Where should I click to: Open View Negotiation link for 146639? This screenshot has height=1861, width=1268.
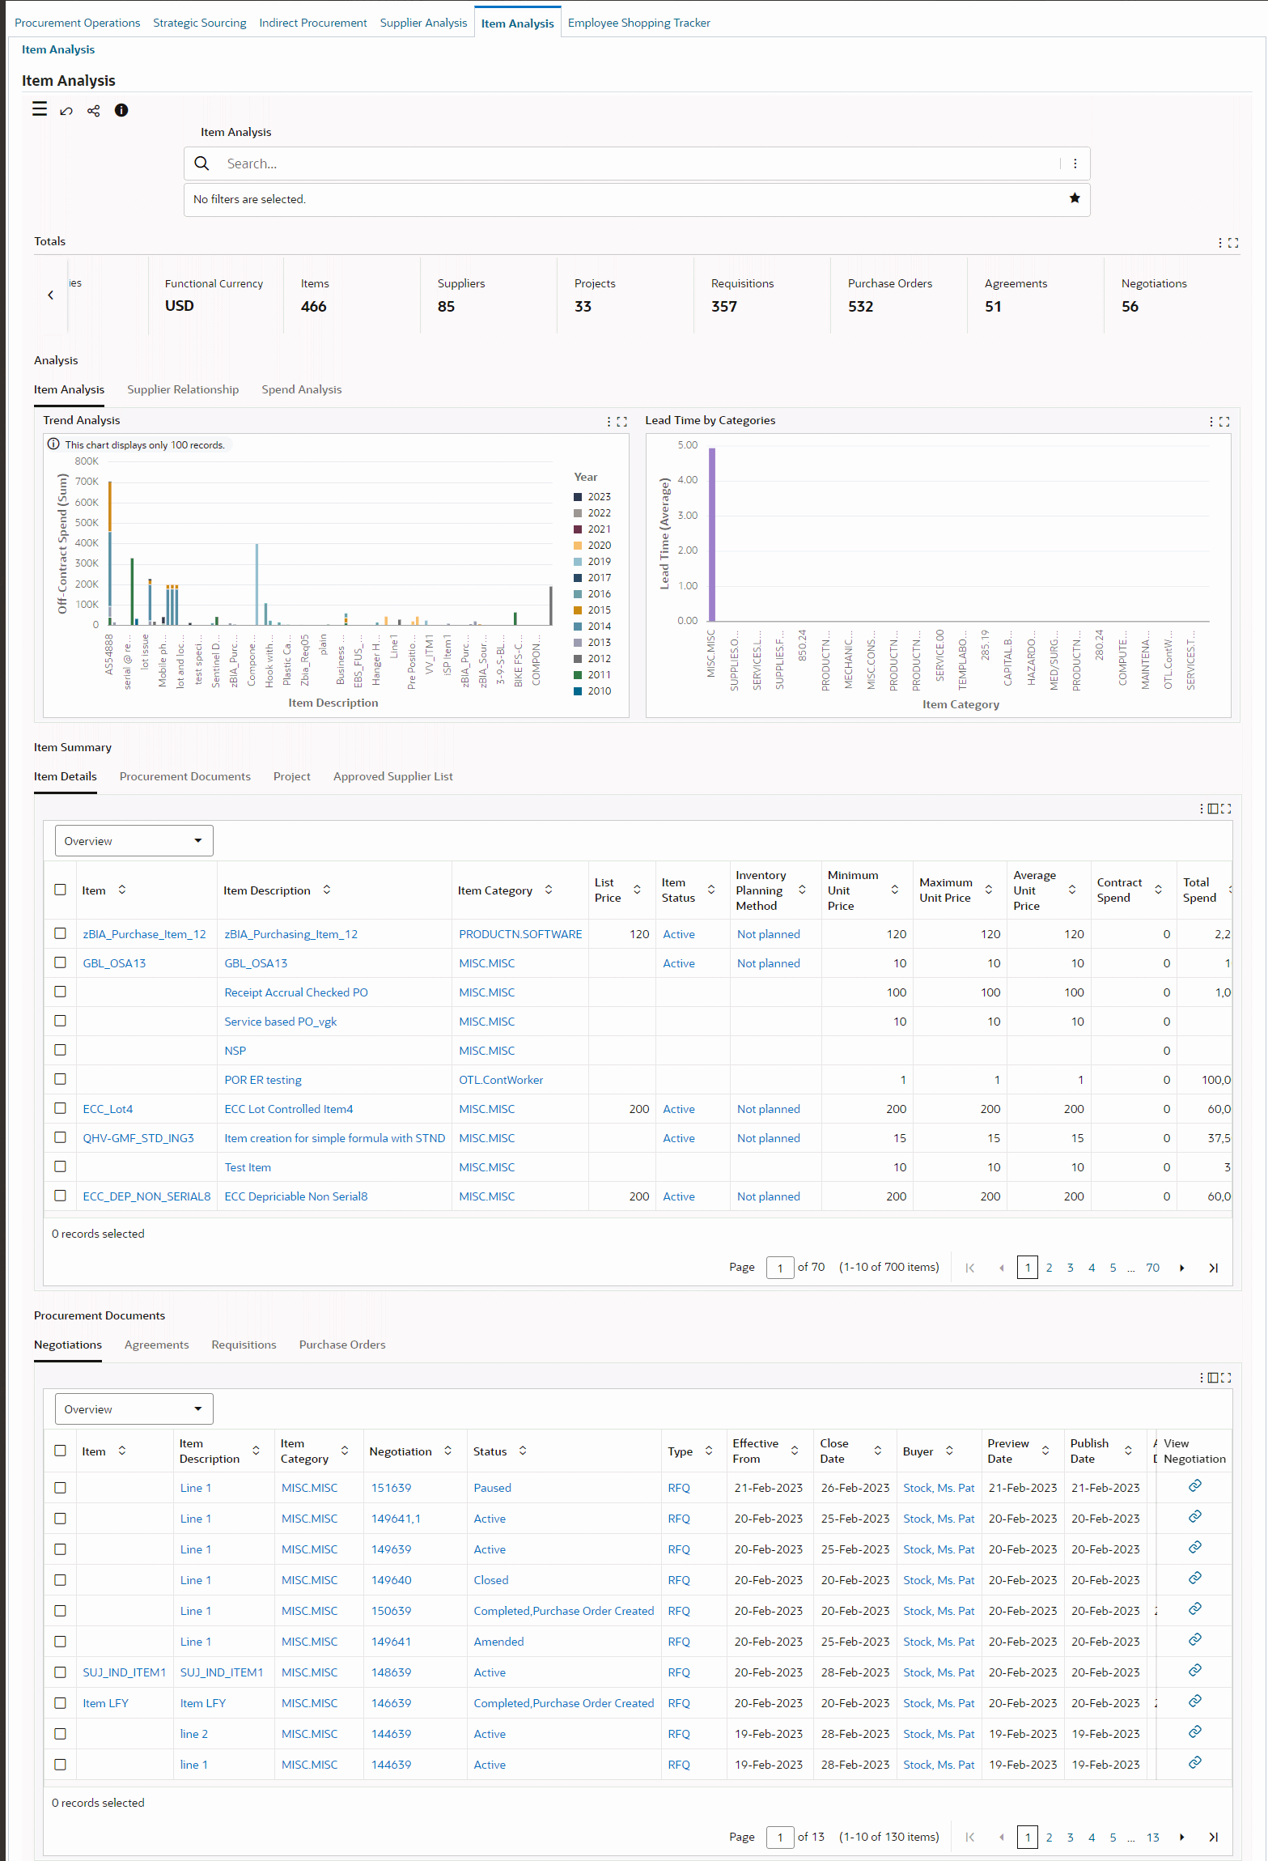tap(1194, 1701)
